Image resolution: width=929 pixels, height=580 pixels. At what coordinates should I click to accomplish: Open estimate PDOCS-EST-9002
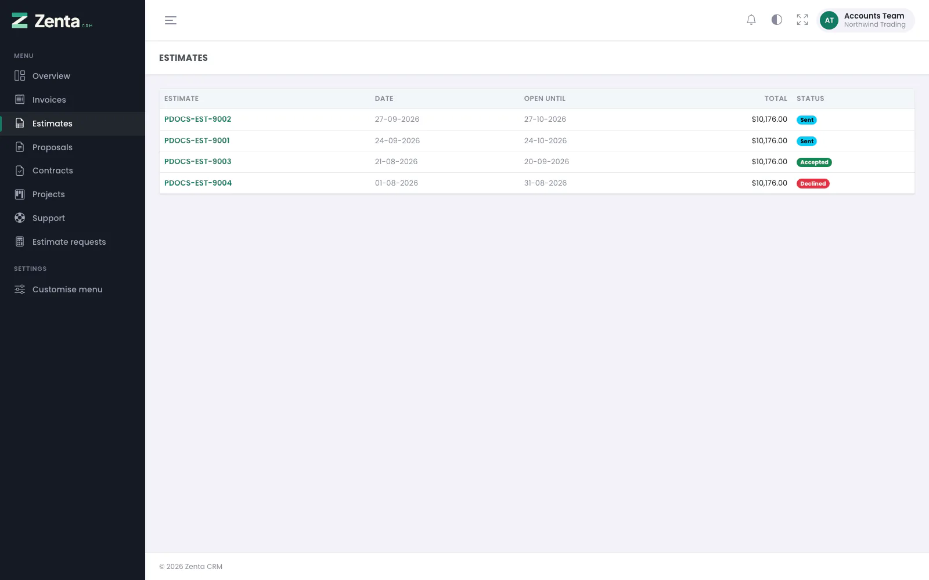coord(197,119)
